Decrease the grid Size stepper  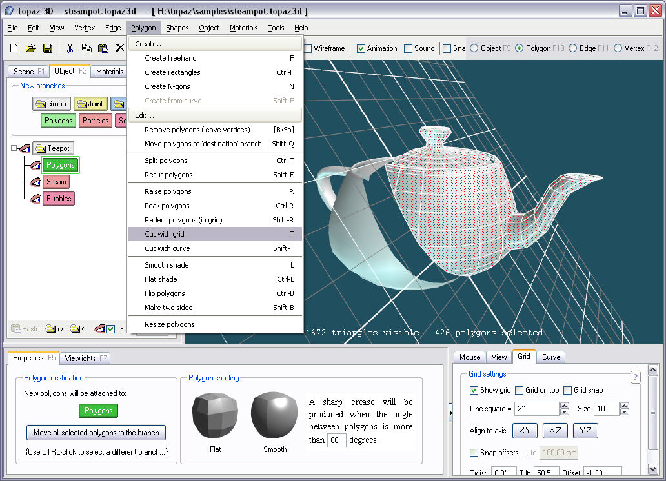624,412
